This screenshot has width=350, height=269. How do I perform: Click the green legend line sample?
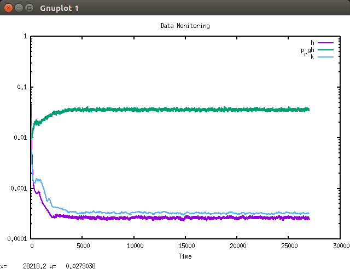(325, 50)
